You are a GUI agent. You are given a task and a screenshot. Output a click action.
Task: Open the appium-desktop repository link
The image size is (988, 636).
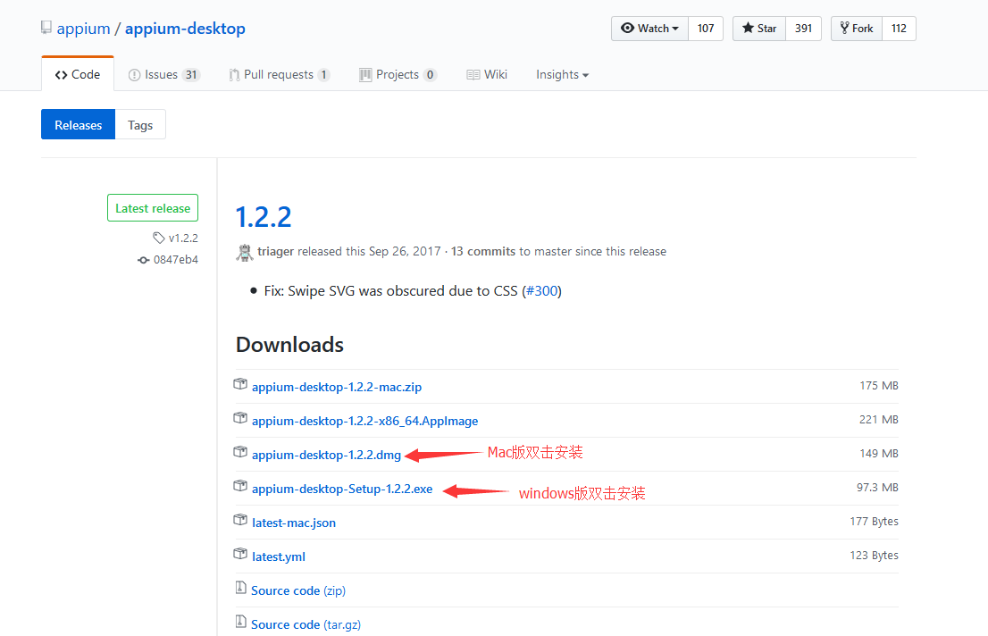(185, 29)
